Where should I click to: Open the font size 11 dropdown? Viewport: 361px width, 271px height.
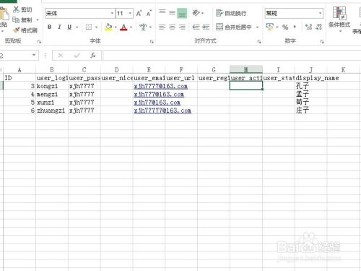click(x=130, y=13)
